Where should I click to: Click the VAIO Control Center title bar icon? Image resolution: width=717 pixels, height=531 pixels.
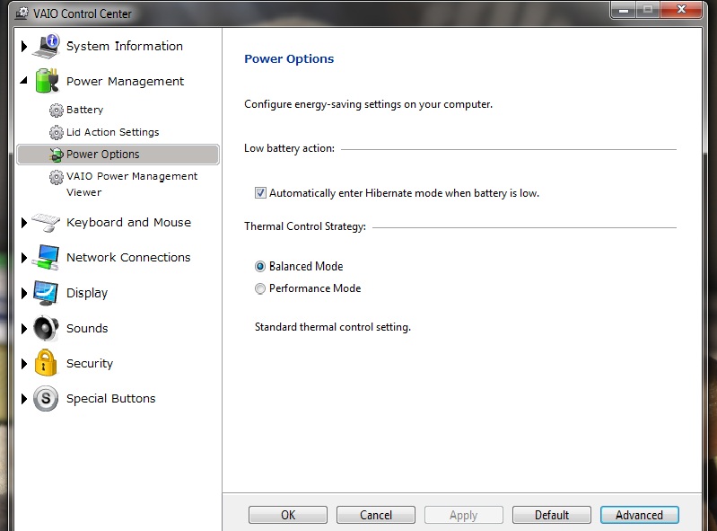[x=22, y=13]
